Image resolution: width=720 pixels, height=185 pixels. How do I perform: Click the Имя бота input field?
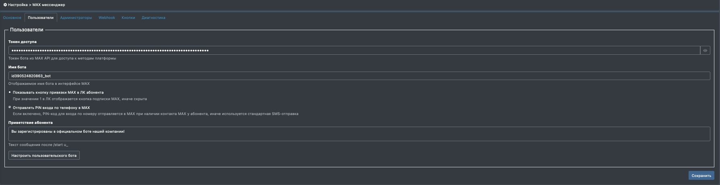tap(358, 76)
